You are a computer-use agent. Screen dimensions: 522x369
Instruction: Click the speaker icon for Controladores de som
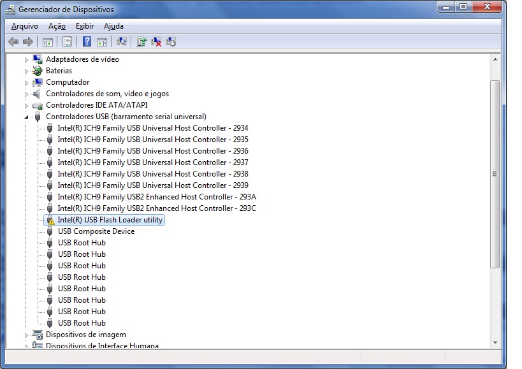coord(37,94)
